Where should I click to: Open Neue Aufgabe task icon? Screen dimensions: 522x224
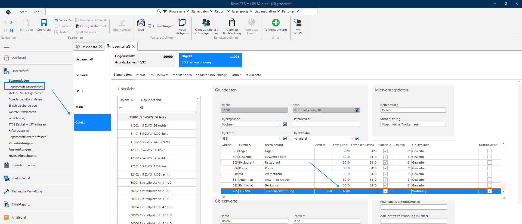[182, 23]
